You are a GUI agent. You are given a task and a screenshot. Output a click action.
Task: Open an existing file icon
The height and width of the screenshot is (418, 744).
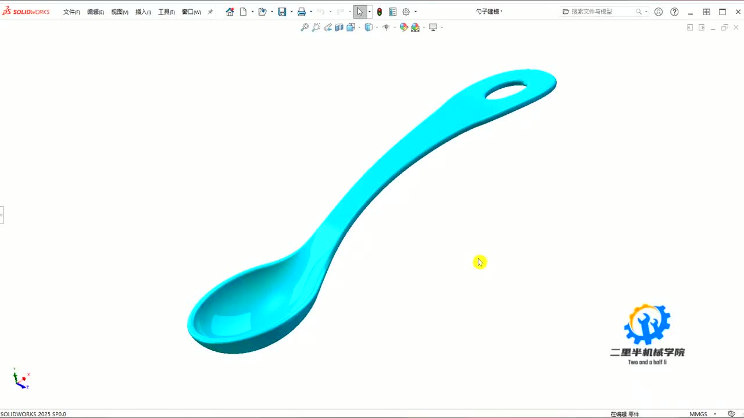coord(262,12)
